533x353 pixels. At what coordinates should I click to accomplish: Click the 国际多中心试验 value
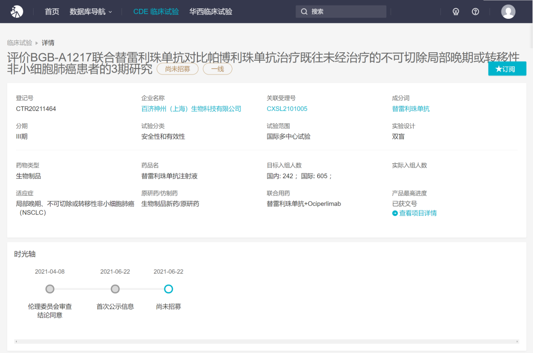pos(289,137)
